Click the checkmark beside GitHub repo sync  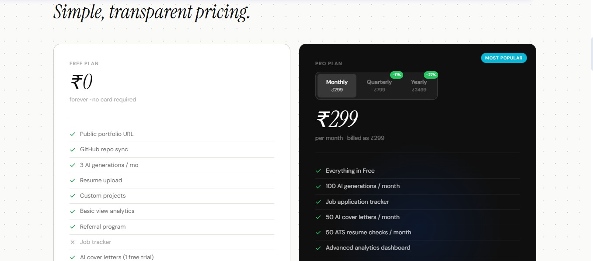click(73, 150)
